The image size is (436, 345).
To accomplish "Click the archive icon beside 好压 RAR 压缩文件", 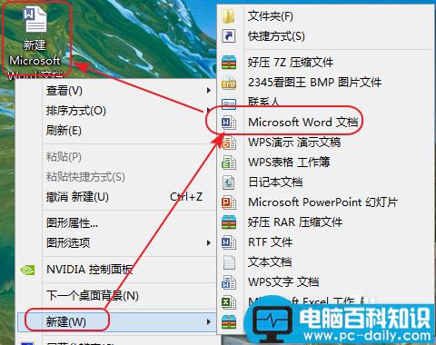I will pyautogui.click(x=229, y=222).
